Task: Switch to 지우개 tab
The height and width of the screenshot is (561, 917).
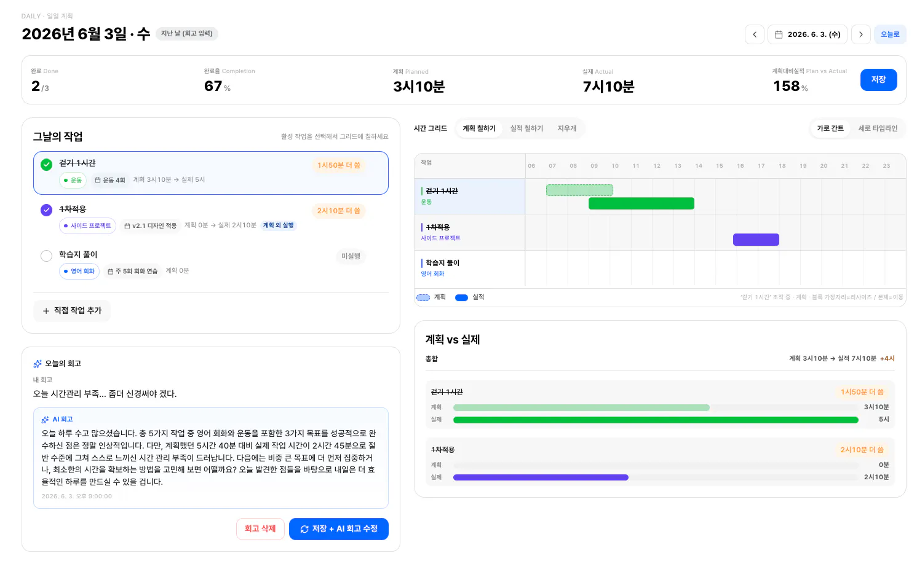Action: [x=567, y=128]
